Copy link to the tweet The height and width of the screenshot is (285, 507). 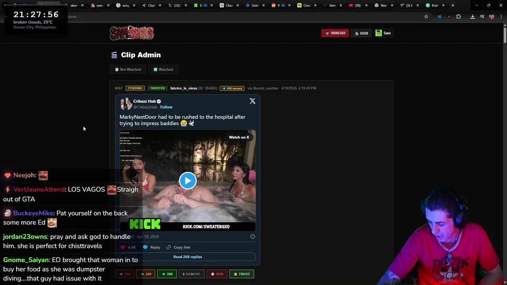coord(178,247)
